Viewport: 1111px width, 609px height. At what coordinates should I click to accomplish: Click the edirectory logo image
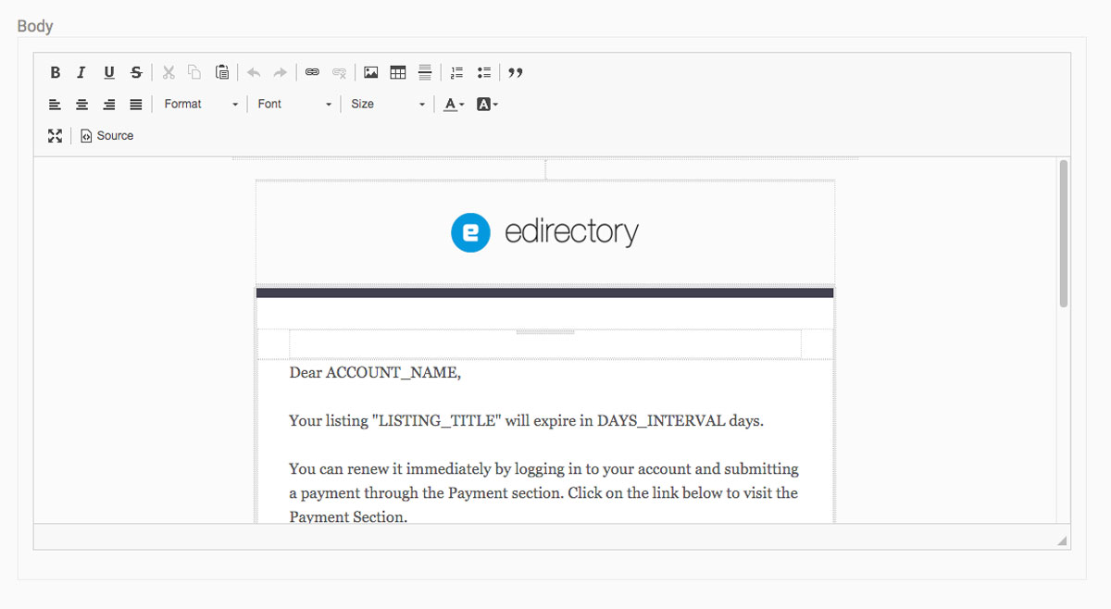[544, 232]
